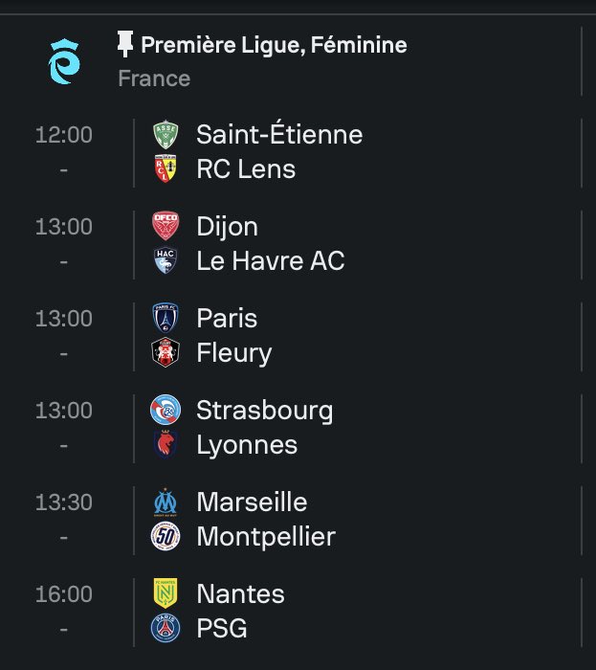Screen dimensions: 596x670
Task: Open the 16:00 match time for Nantes
Action: point(64,594)
